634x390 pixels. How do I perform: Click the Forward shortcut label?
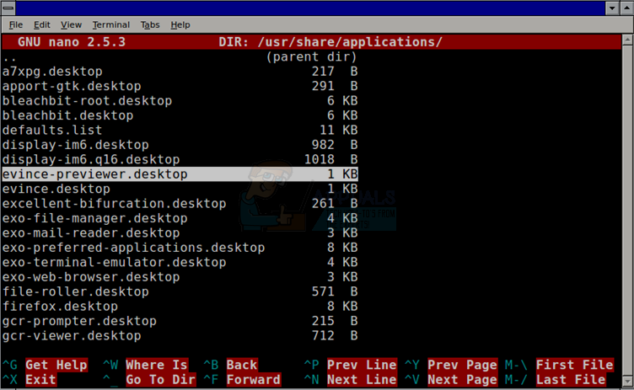(x=254, y=380)
